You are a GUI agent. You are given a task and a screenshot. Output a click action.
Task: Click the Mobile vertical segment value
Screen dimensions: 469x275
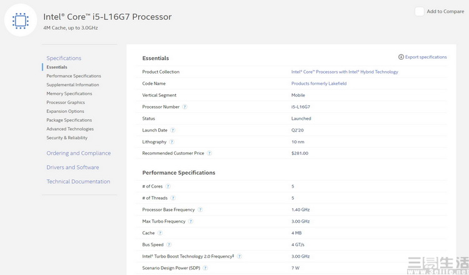pos(298,95)
